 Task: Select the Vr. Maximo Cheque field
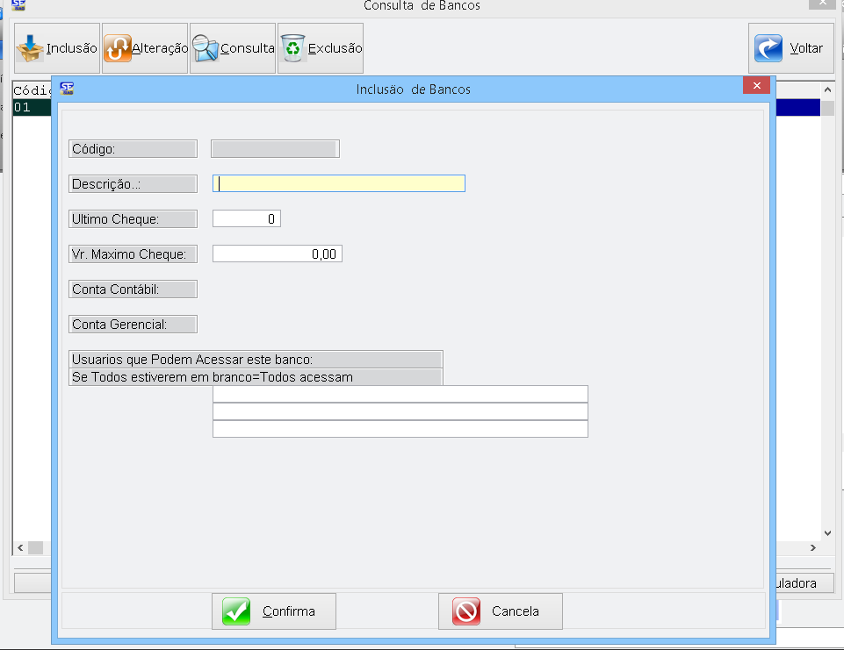click(x=277, y=254)
